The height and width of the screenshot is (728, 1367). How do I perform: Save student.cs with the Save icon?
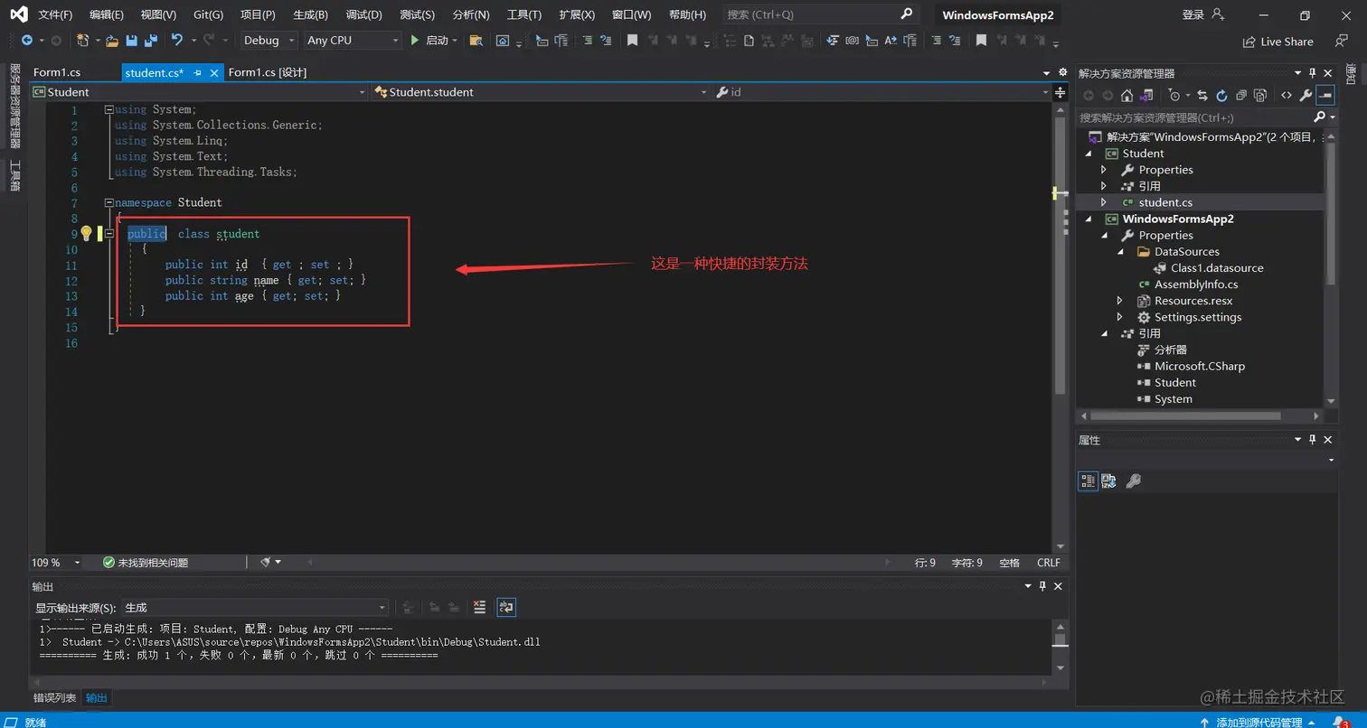(x=132, y=40)
